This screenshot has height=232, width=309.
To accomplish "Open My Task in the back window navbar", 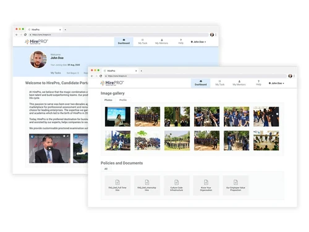I will 143,41.
